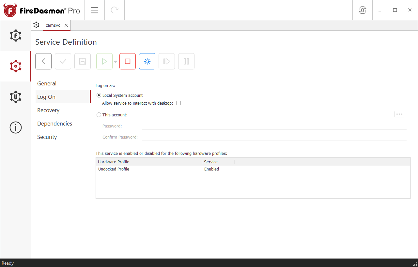
Task: Minimize the FireDaemon window
Action: 380,10
